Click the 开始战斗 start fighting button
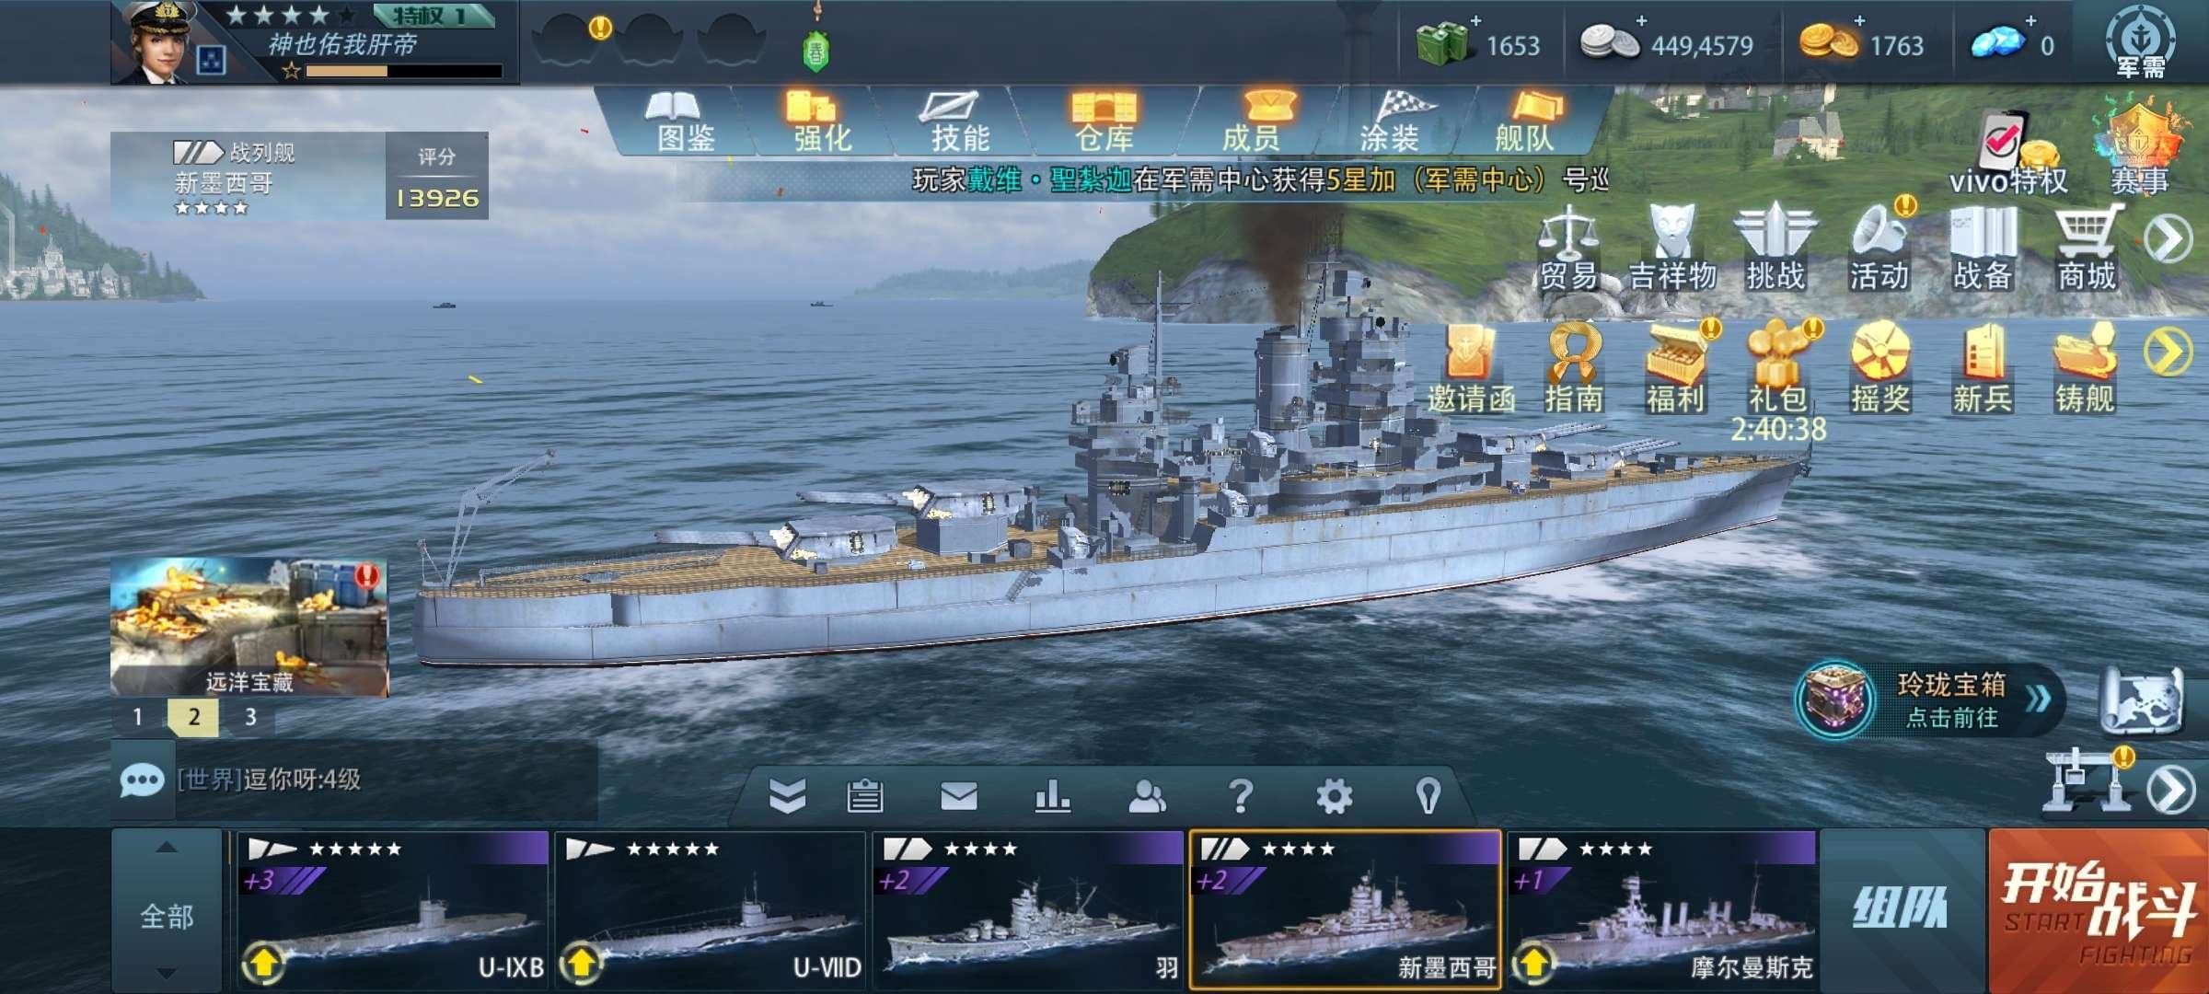Screen dimensions: 2209x994 click(2099, 911)
